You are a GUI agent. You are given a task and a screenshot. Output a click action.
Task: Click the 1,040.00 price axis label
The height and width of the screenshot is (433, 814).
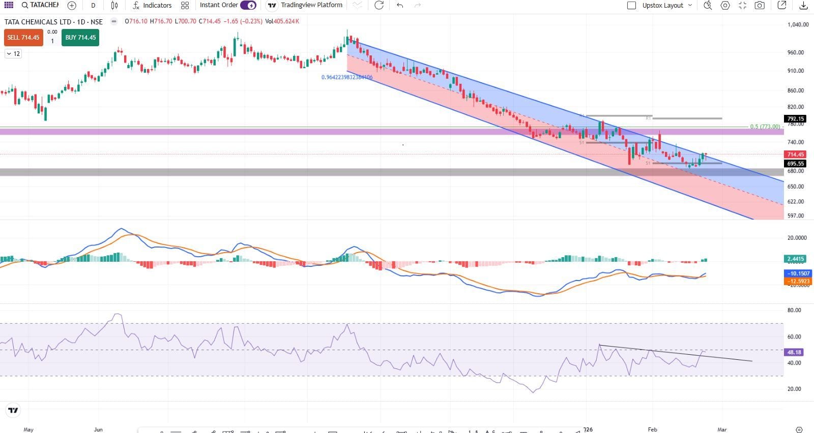[x=798, y=24]
